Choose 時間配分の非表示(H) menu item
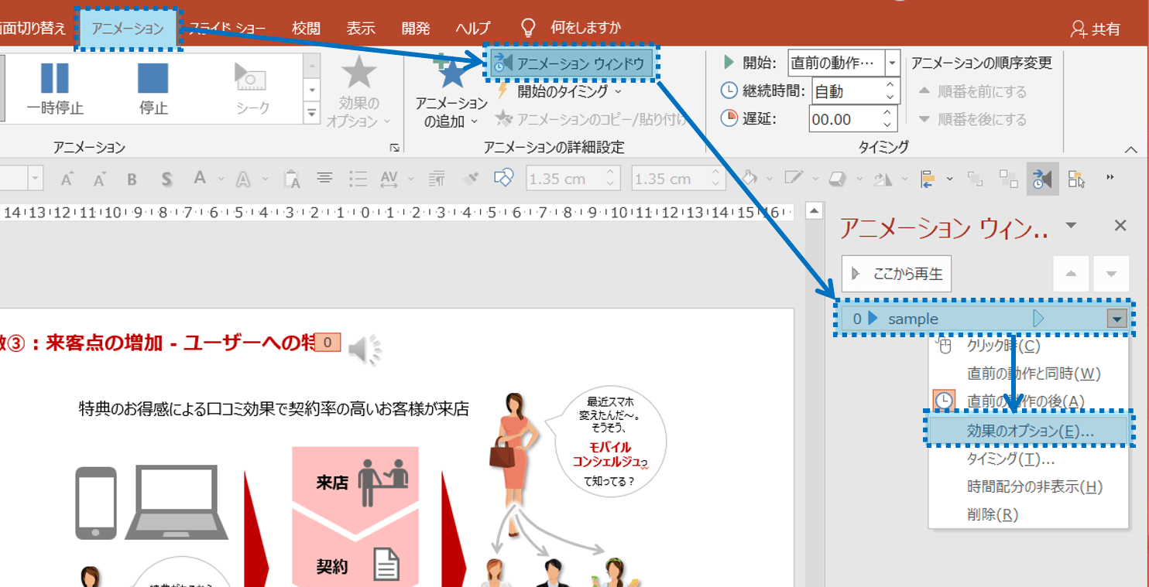This screenshot has width=1149, height=587. [x=1027, y=486]
